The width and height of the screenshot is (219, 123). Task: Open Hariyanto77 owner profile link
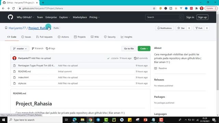[x=17, y=28]
